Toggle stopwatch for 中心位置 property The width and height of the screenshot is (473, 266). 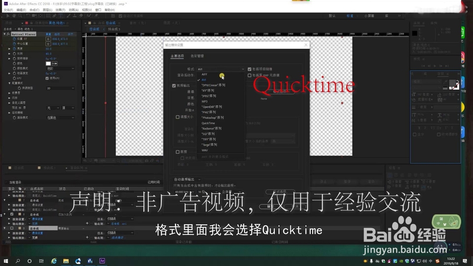pyautogui.click(x=14, y=44)
